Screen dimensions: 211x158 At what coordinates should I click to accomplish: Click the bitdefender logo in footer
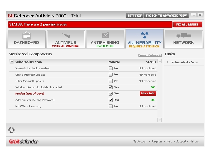(x=24, y=141)
